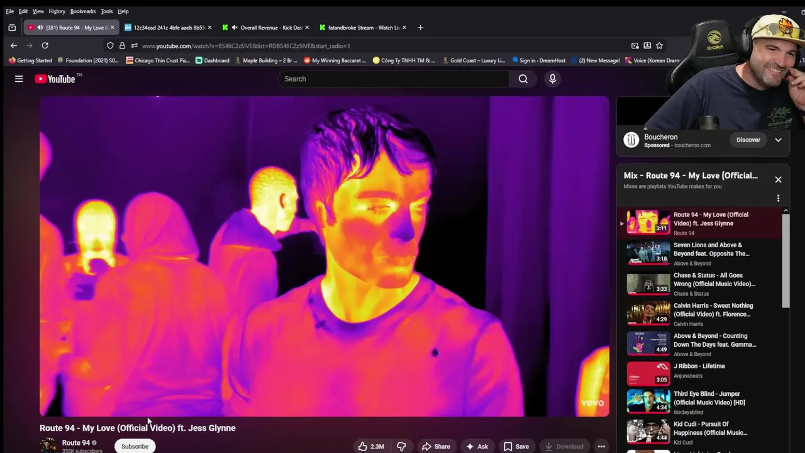The height and width of the screenshot is (453, 805).
Task: Open My Winning Baccarat bookmark
Action: 335,60
